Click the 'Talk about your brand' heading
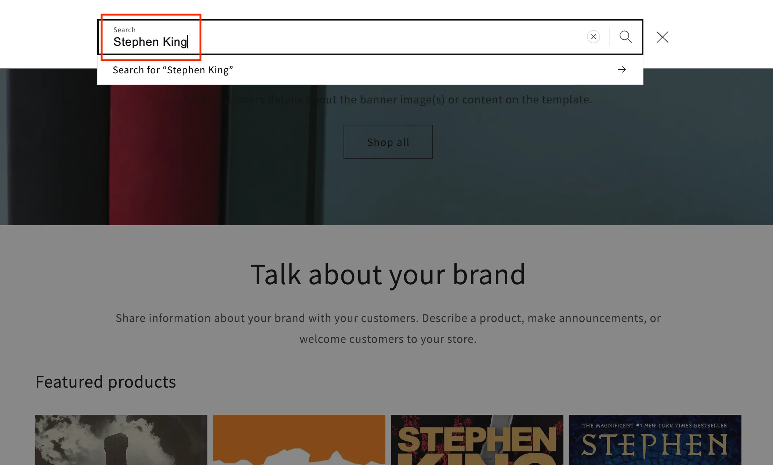The width and height of the screenshot is (773, 465). [x=388, y=274]
